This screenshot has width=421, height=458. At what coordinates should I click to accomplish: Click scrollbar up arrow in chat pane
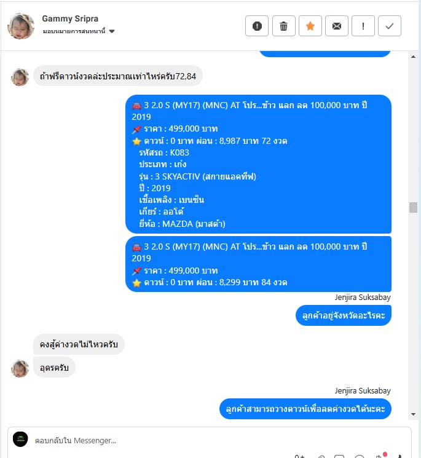coord(413,57)
